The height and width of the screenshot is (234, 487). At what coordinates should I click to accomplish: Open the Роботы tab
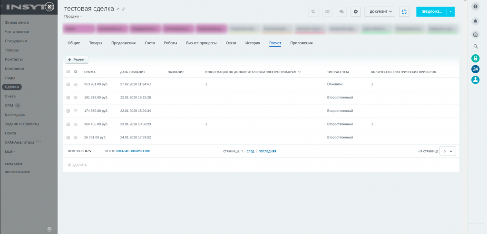click(171, 43)
